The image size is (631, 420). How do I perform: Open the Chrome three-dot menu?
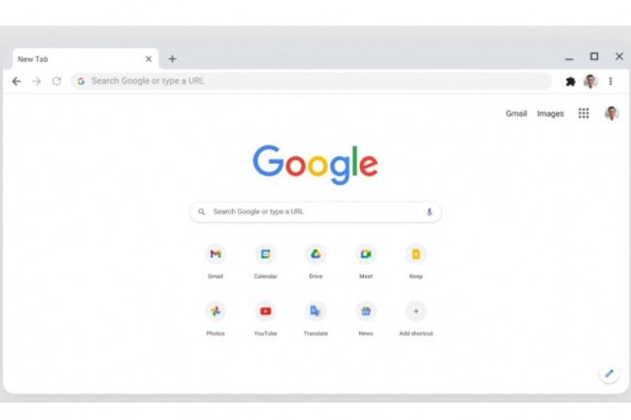(611, 81)
